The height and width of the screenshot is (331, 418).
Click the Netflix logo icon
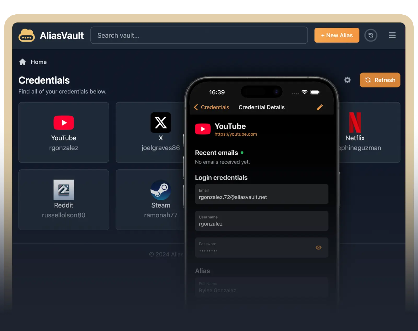(x=355, y=123)
